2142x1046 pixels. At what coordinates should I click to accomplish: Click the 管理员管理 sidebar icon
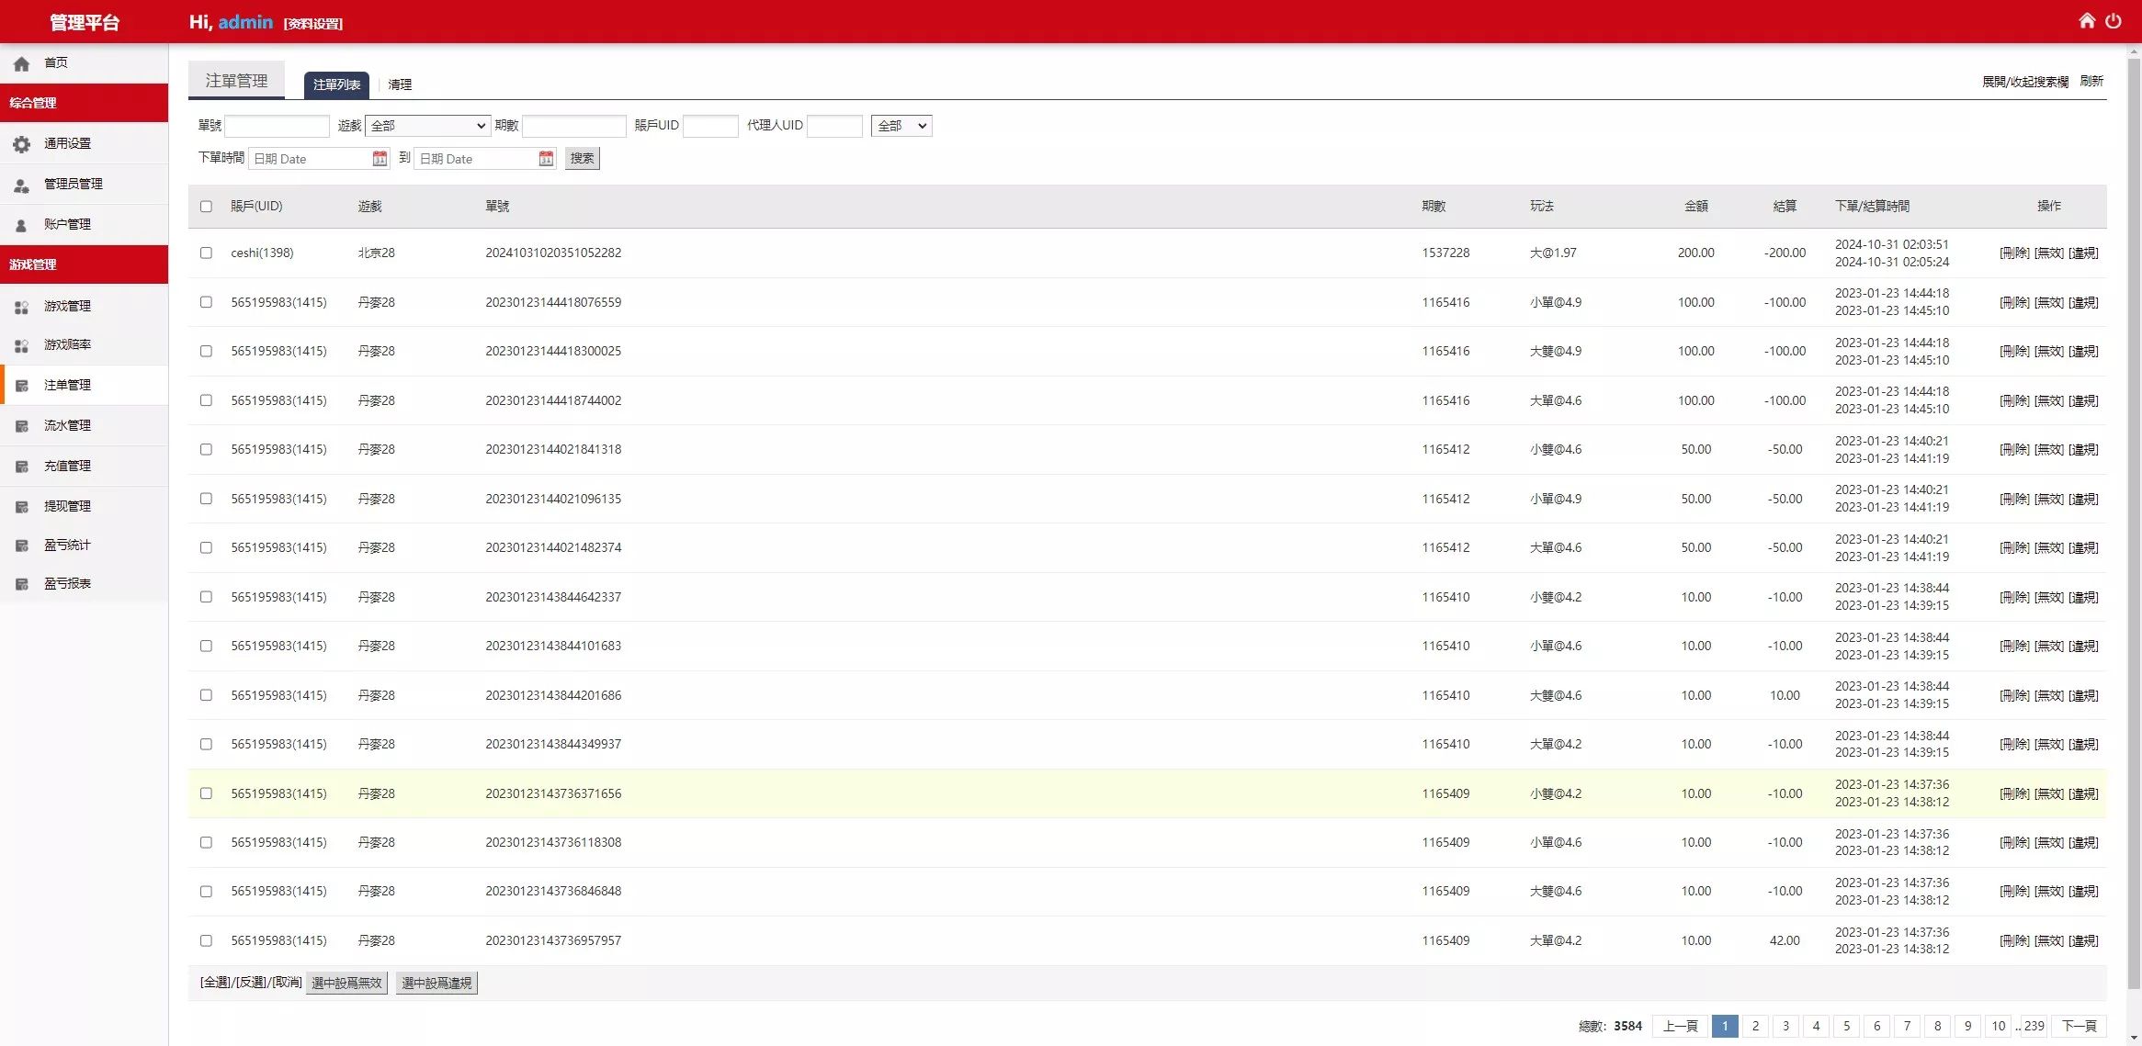22,185
